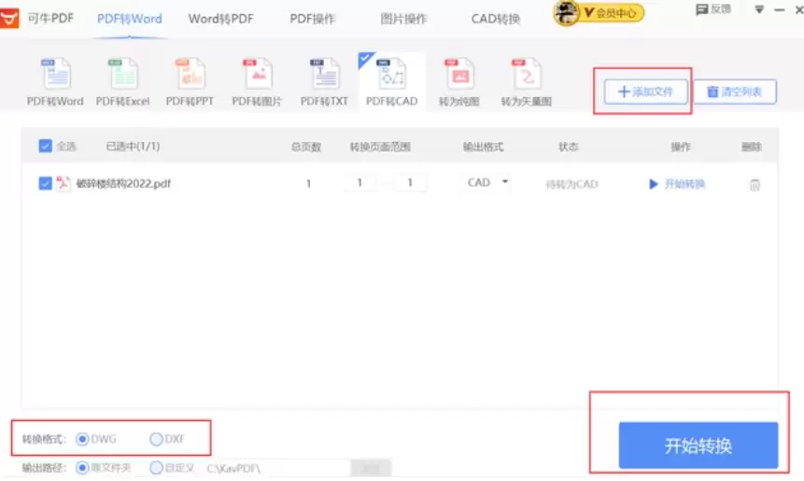Open the CAD output format dropdown
This screenshot has height=481, width=804.
point(487,183)
